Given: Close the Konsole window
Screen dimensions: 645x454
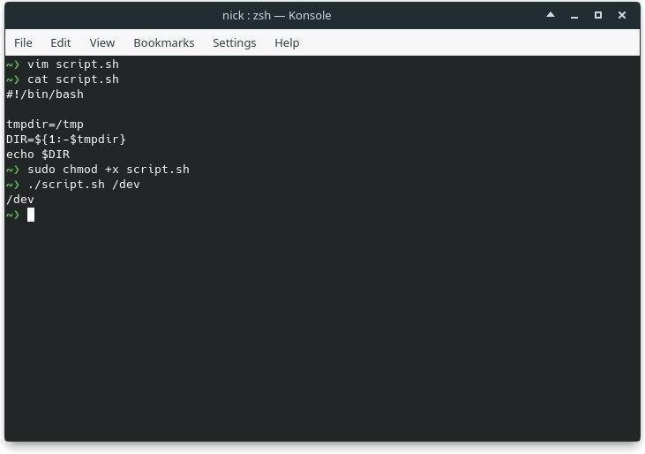Looking at the screenshot, I should click(622, 15).
